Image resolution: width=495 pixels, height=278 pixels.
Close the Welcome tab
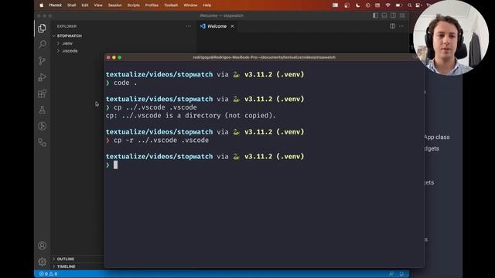point(232,26)
